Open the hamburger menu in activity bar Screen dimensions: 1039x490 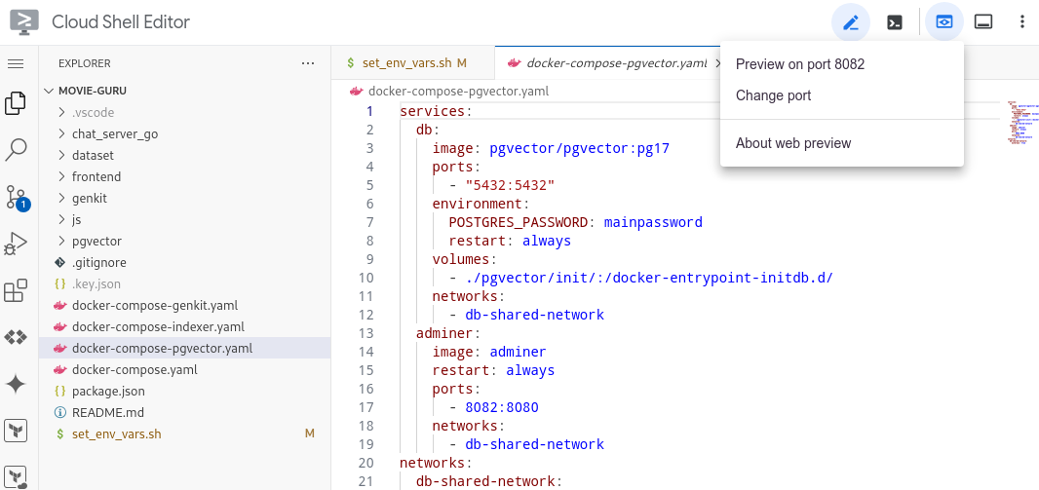point(16,63)
